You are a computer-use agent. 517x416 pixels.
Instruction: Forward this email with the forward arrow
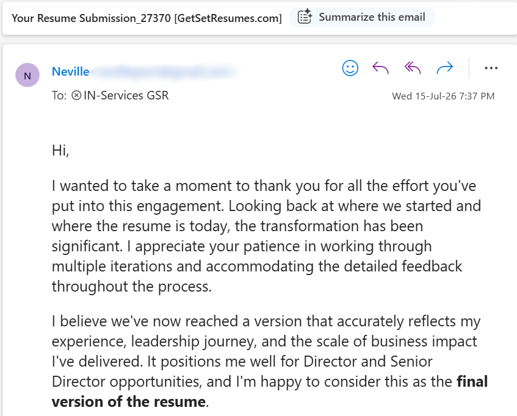pyautogui.click(x=444, y=68)
